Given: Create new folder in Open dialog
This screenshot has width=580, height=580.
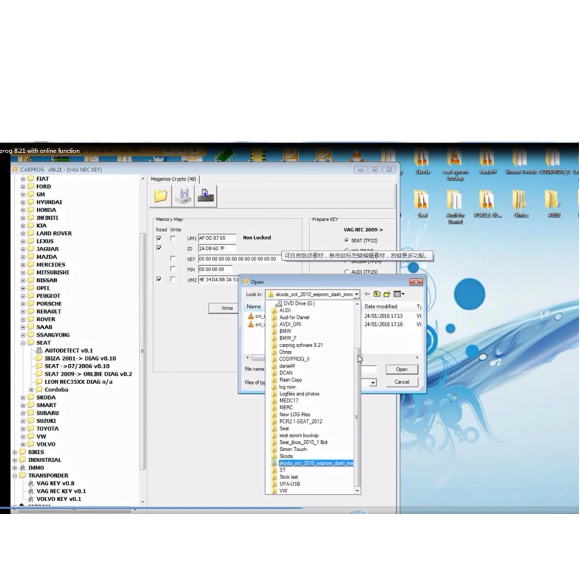Looking at the screenshot, I should tap(387, 294).
